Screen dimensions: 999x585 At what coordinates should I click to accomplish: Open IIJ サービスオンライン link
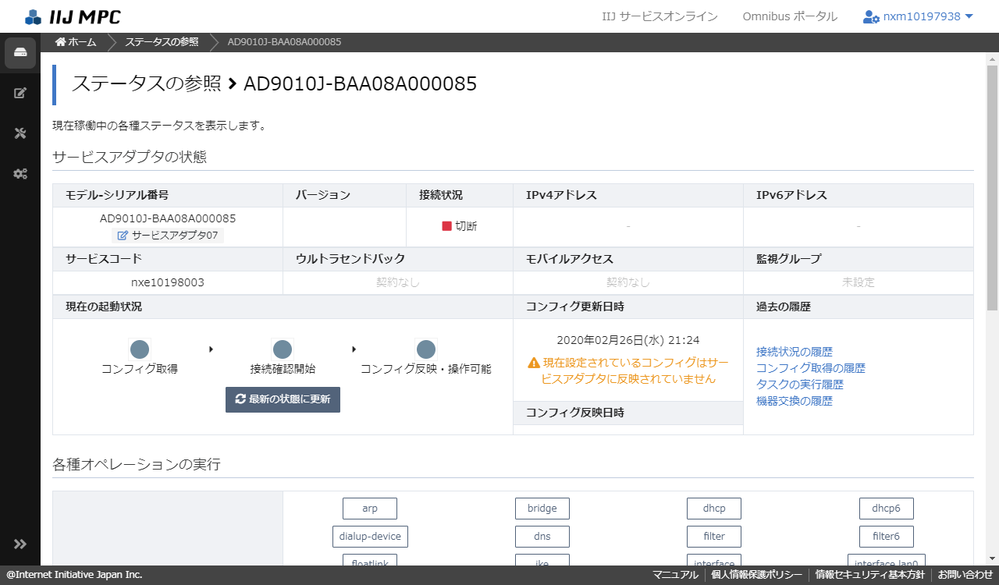point(660,16)
